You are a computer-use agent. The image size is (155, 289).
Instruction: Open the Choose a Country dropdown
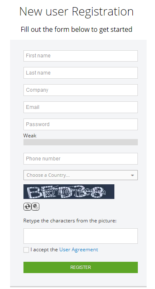(80, 175)
